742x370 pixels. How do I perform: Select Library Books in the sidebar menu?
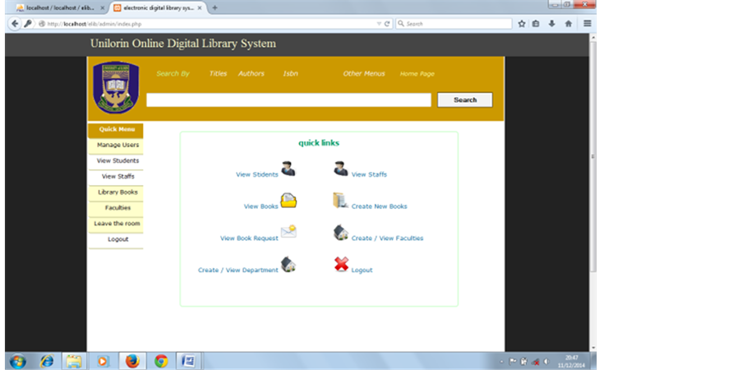click(118, 192)
